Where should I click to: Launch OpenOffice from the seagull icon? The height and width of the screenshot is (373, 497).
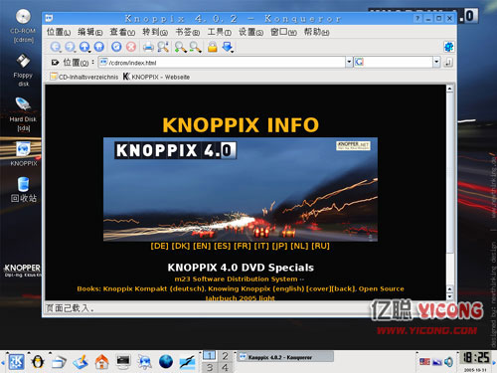[187, 362]
